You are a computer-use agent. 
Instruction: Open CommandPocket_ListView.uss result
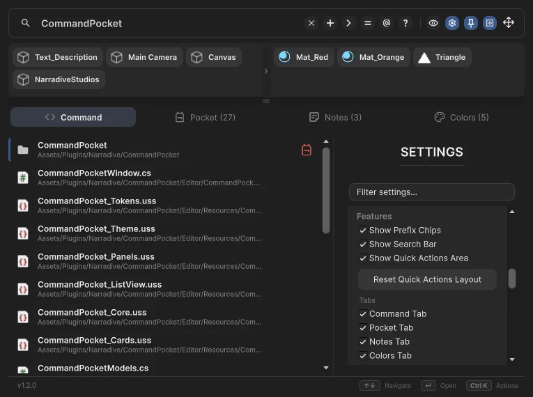(164, 289)
